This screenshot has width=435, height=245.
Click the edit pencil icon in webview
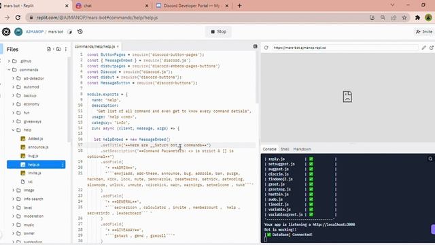coord(423,48)
